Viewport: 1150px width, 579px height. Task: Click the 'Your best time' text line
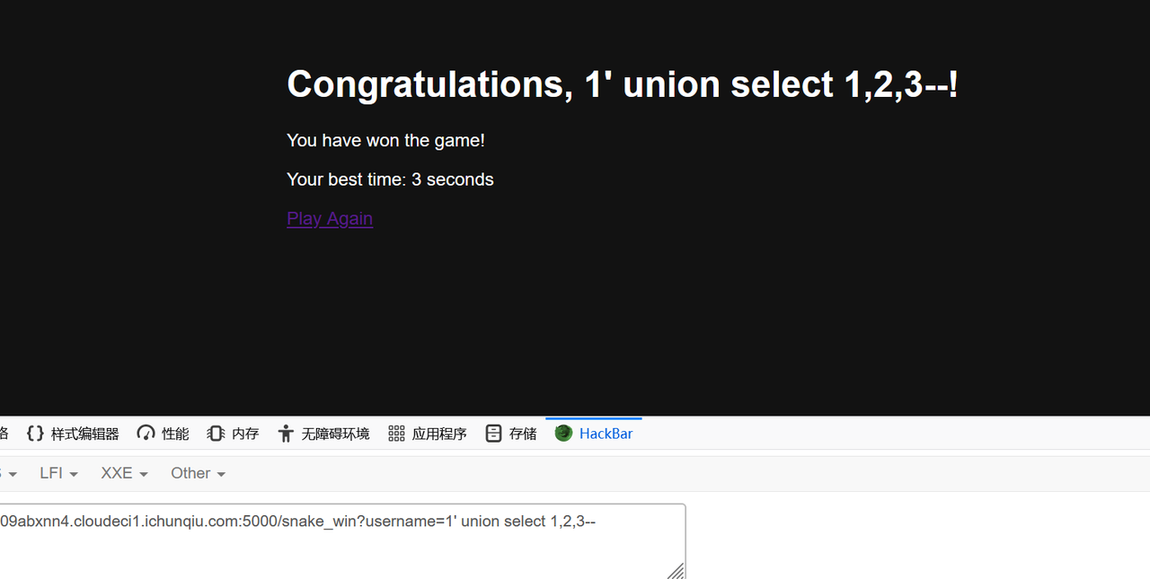[390, 180]
